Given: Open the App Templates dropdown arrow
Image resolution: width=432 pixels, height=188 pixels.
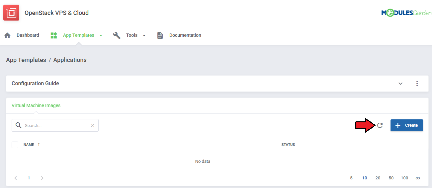Looking at the screenshot, I should 101,35.
